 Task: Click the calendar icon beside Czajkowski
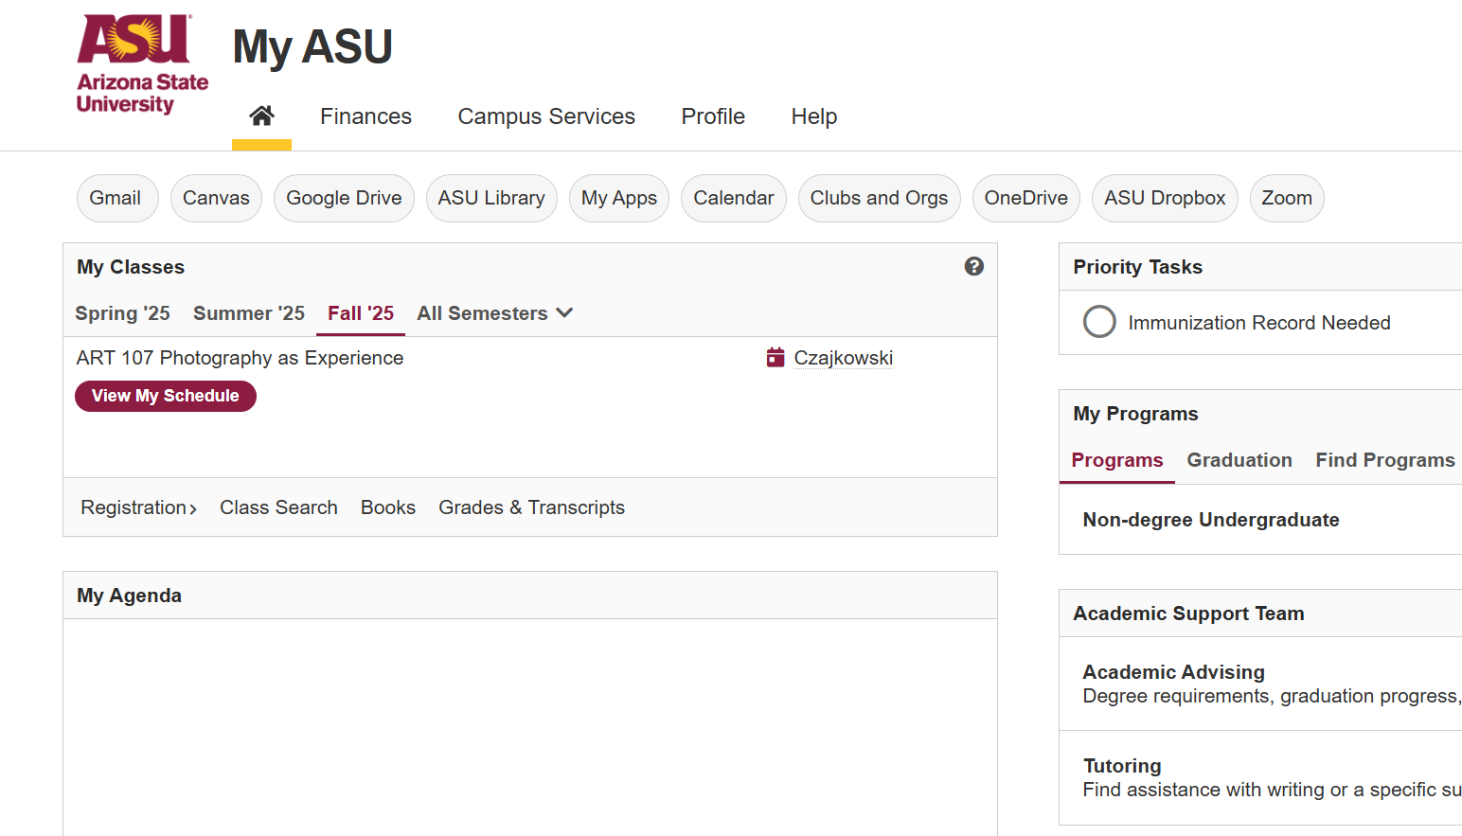coord(776,358)
